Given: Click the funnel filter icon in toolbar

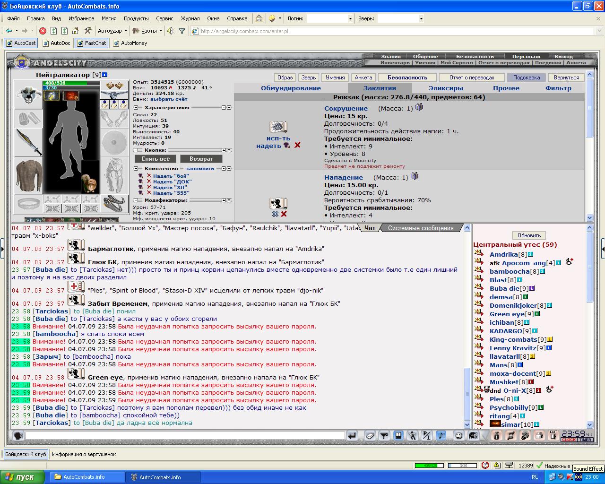Looking at the screenshot, I should coord(182,31).
